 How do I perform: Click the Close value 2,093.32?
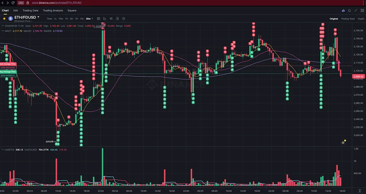click(x=90, y=26)
